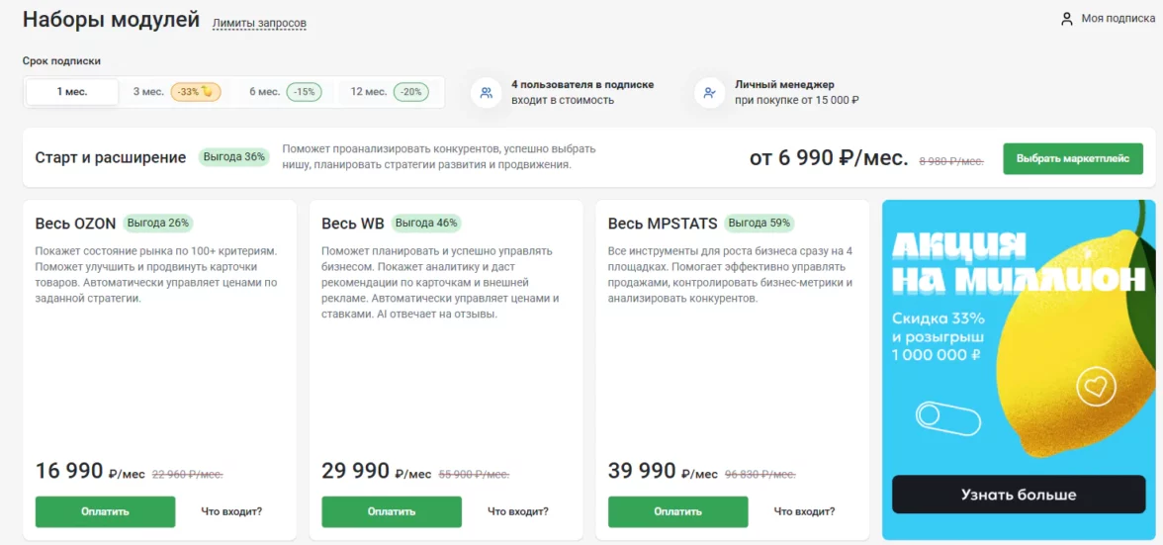1163x545 pixels.
Task: Pay for the Весь WB plan
Action: pos(392,511)
